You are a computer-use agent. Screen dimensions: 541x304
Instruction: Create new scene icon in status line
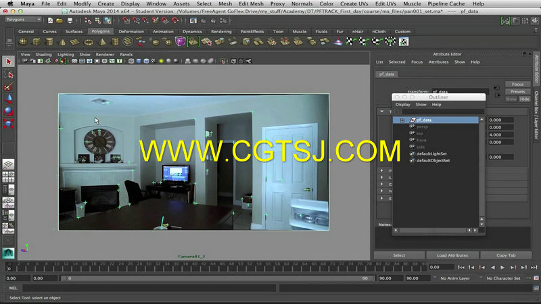click(50, 21)
